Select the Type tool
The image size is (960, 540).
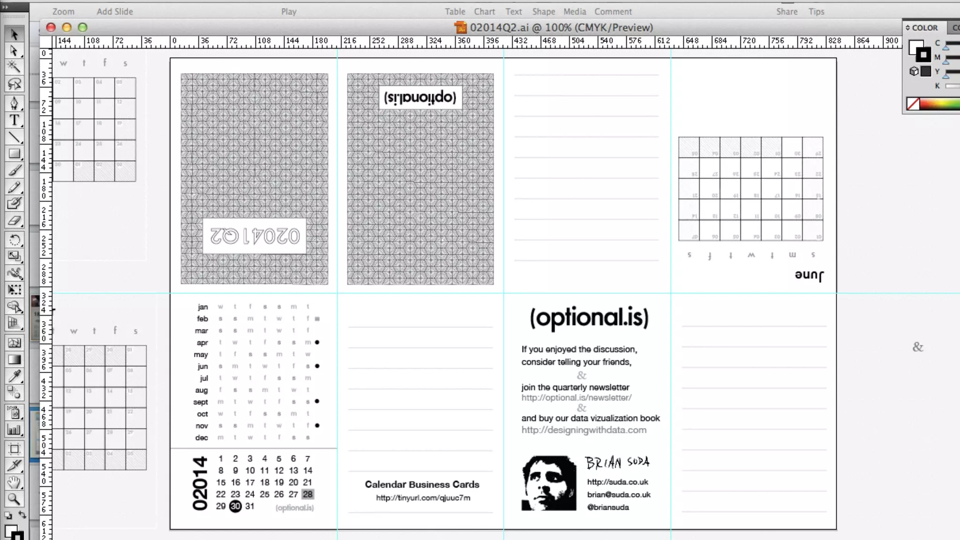[x=14, y=120]
